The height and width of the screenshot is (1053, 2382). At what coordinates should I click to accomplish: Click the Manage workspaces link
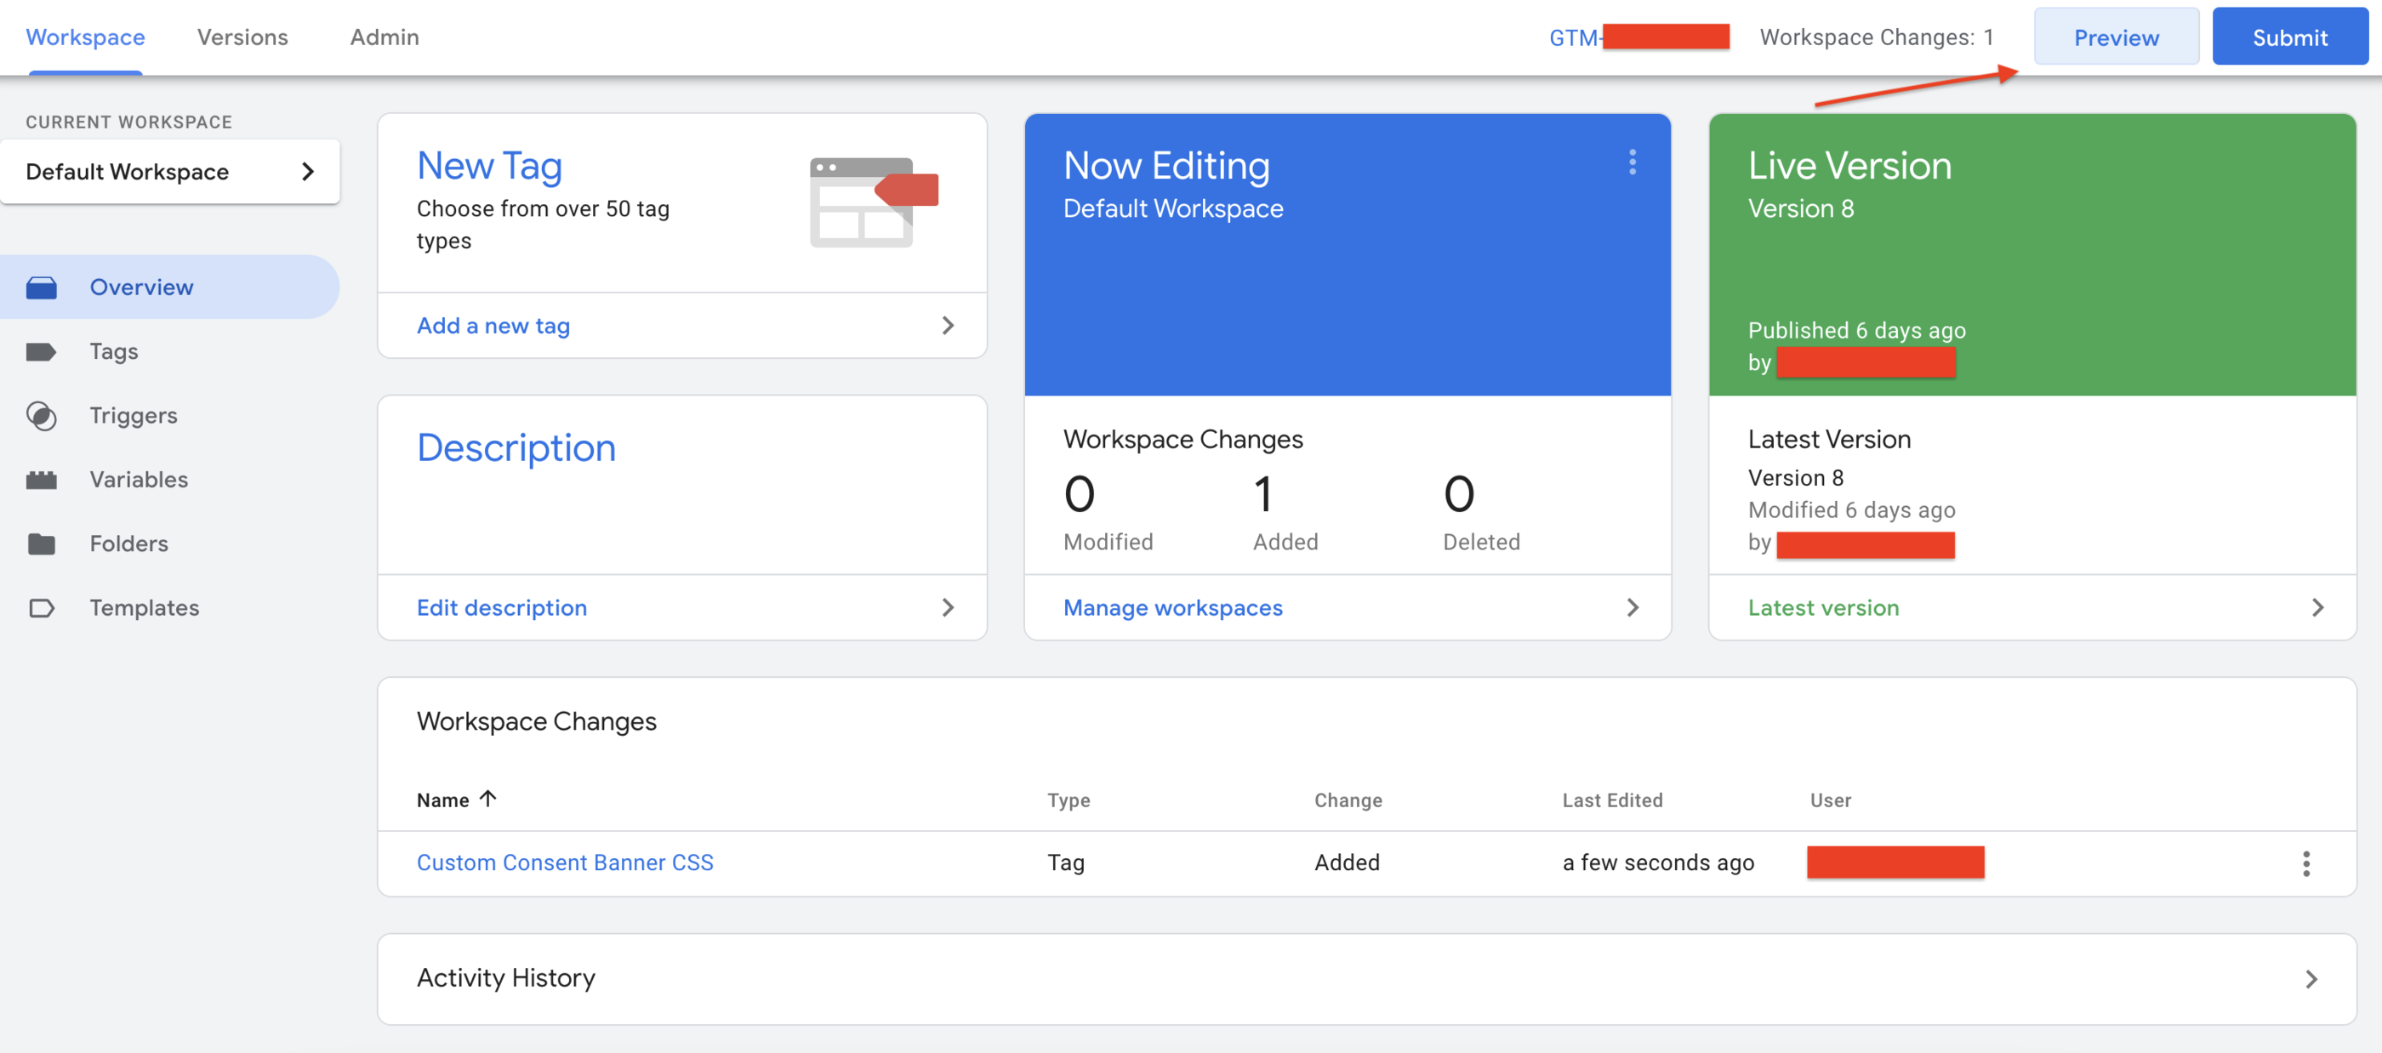(1172, 607)
